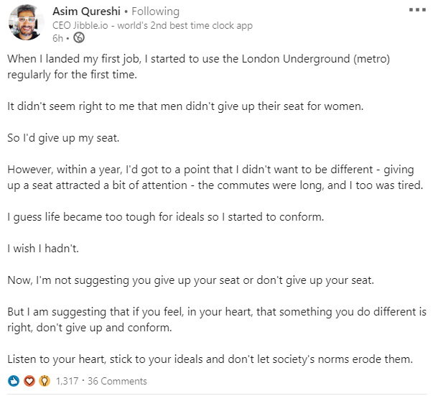This screenshot has width=438, height=396.
Task: Click the red heart love reaction icon
Action: (x=29, y=381)
